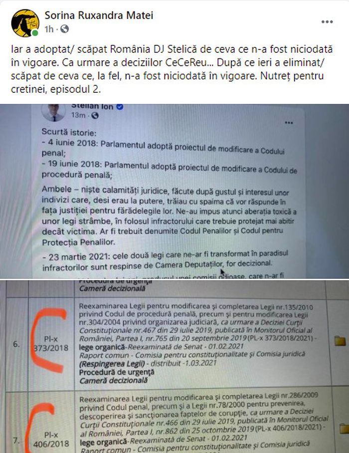Screen dimensions: 349x453
Task: Open the post options three-dot menu
Action: pyautogui.click(x=327, y=22)
